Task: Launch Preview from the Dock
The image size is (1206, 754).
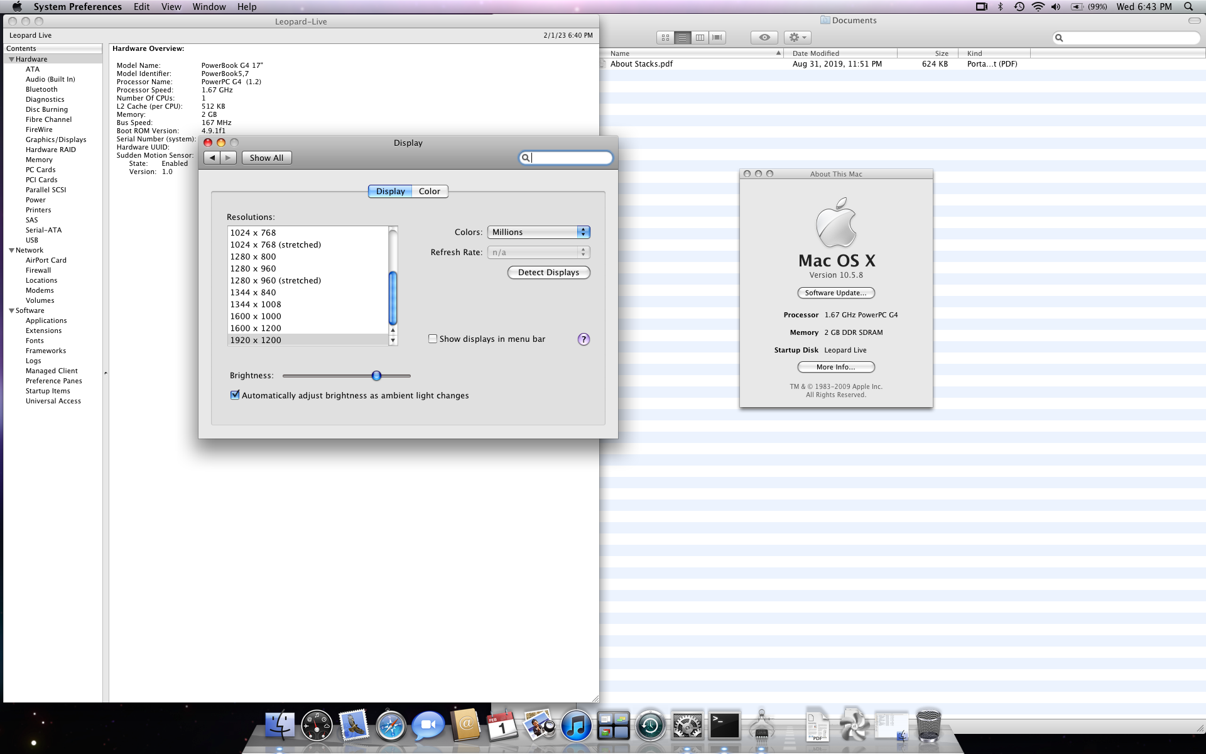Action: pyautogui.click(x=540, y=726)
